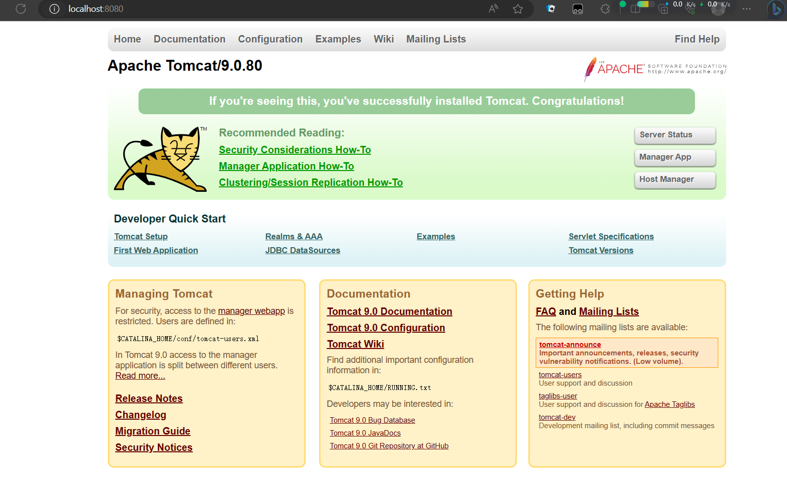787x481 pixels.
Task: Click the $CATALINA_HOME/RUNNING.txt path text
Action: pyautogui.click(x=380, y=388)
